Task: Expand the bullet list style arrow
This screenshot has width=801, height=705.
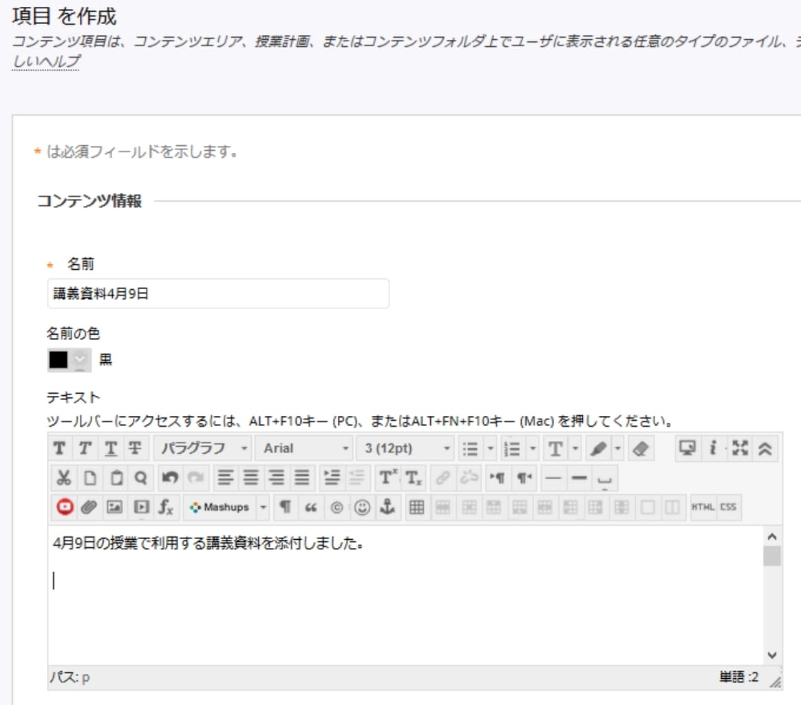Action: point(491,449)
